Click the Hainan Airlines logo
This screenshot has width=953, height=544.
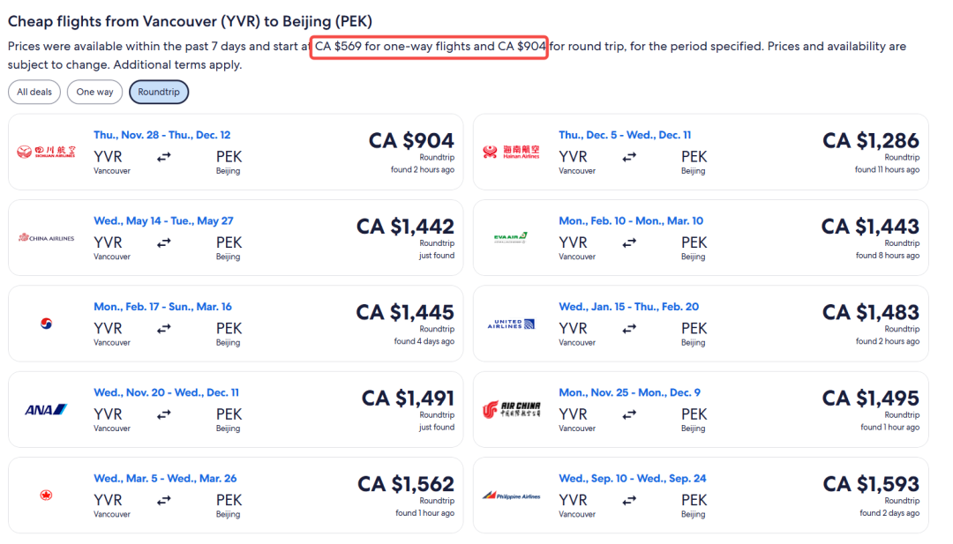(x=511, y=152)
